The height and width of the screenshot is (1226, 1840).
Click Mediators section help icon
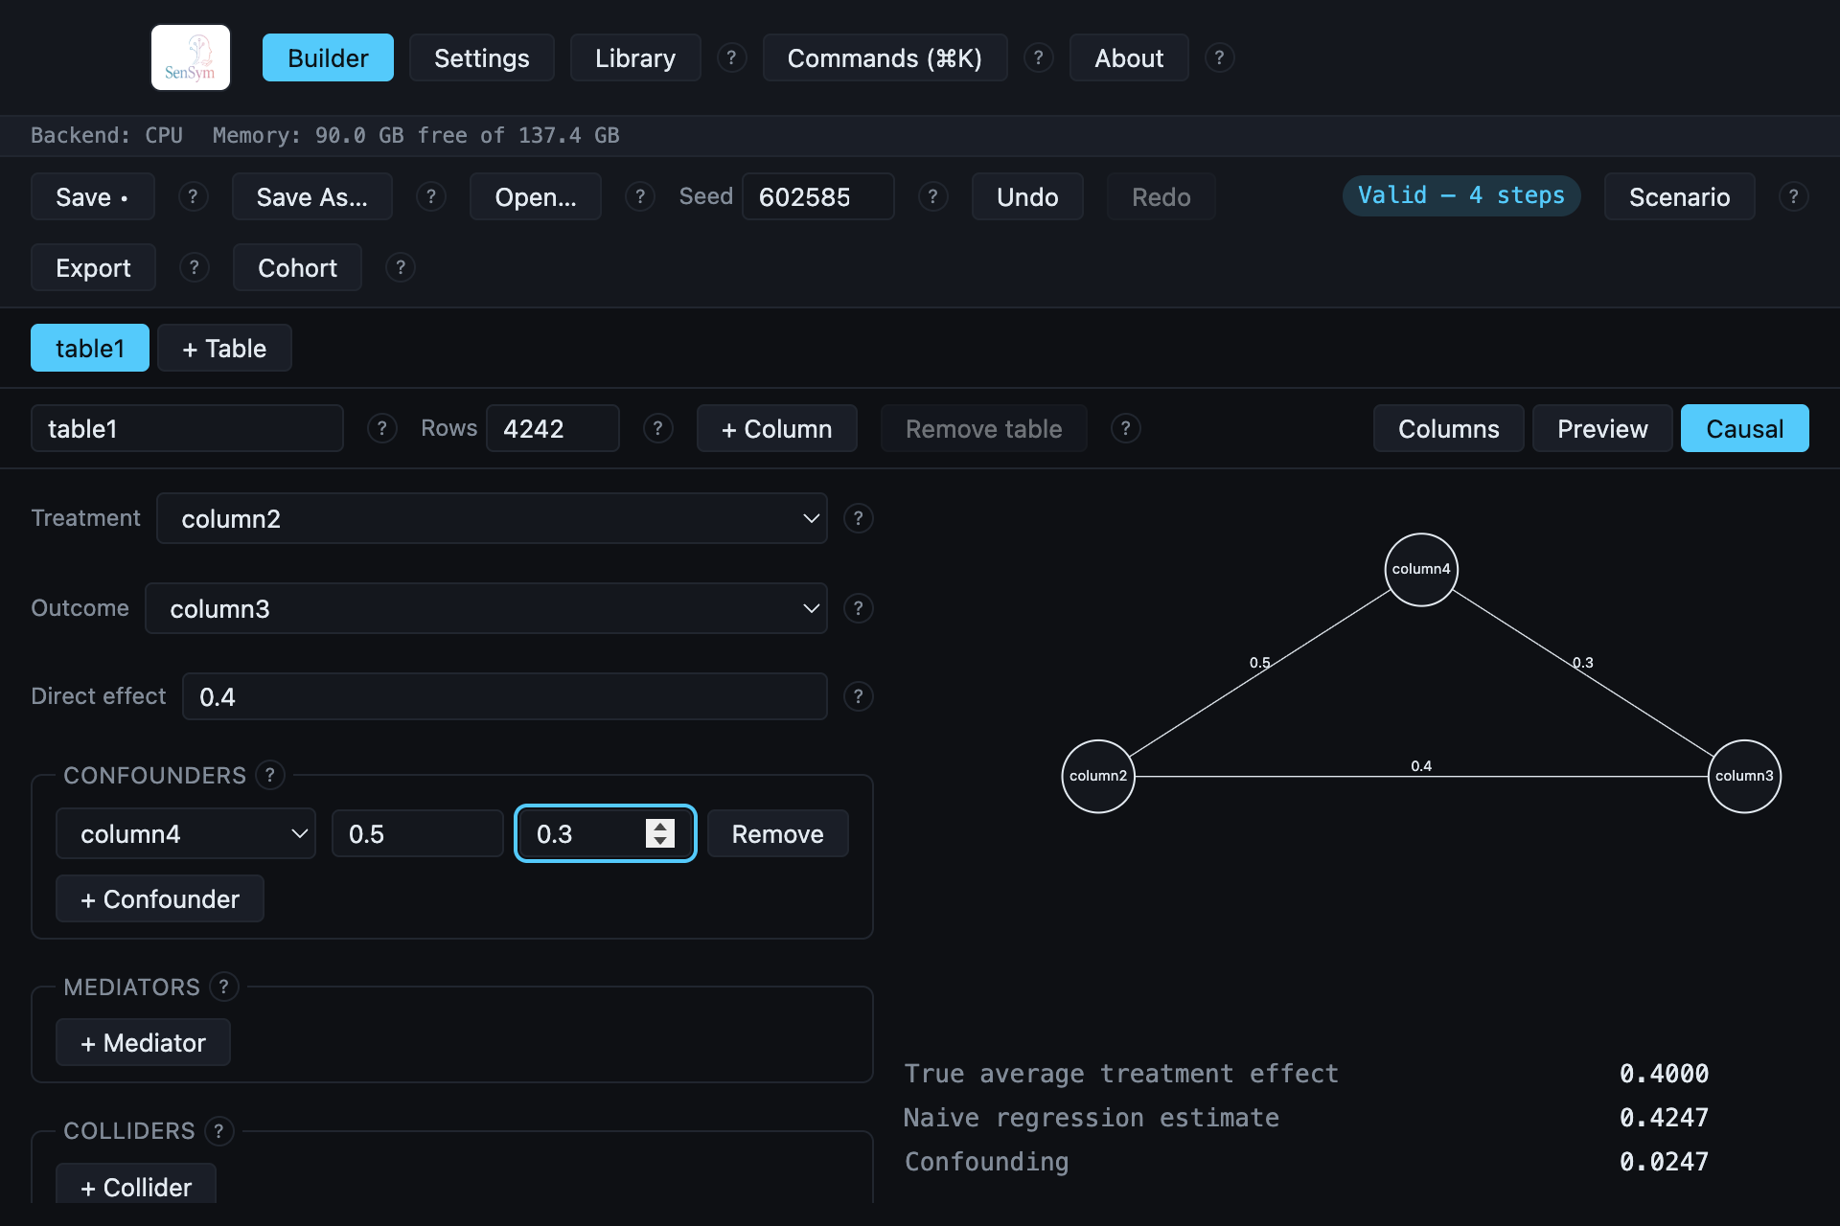click(x=223, y=987)
